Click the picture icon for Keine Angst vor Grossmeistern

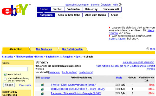[42, 85]
